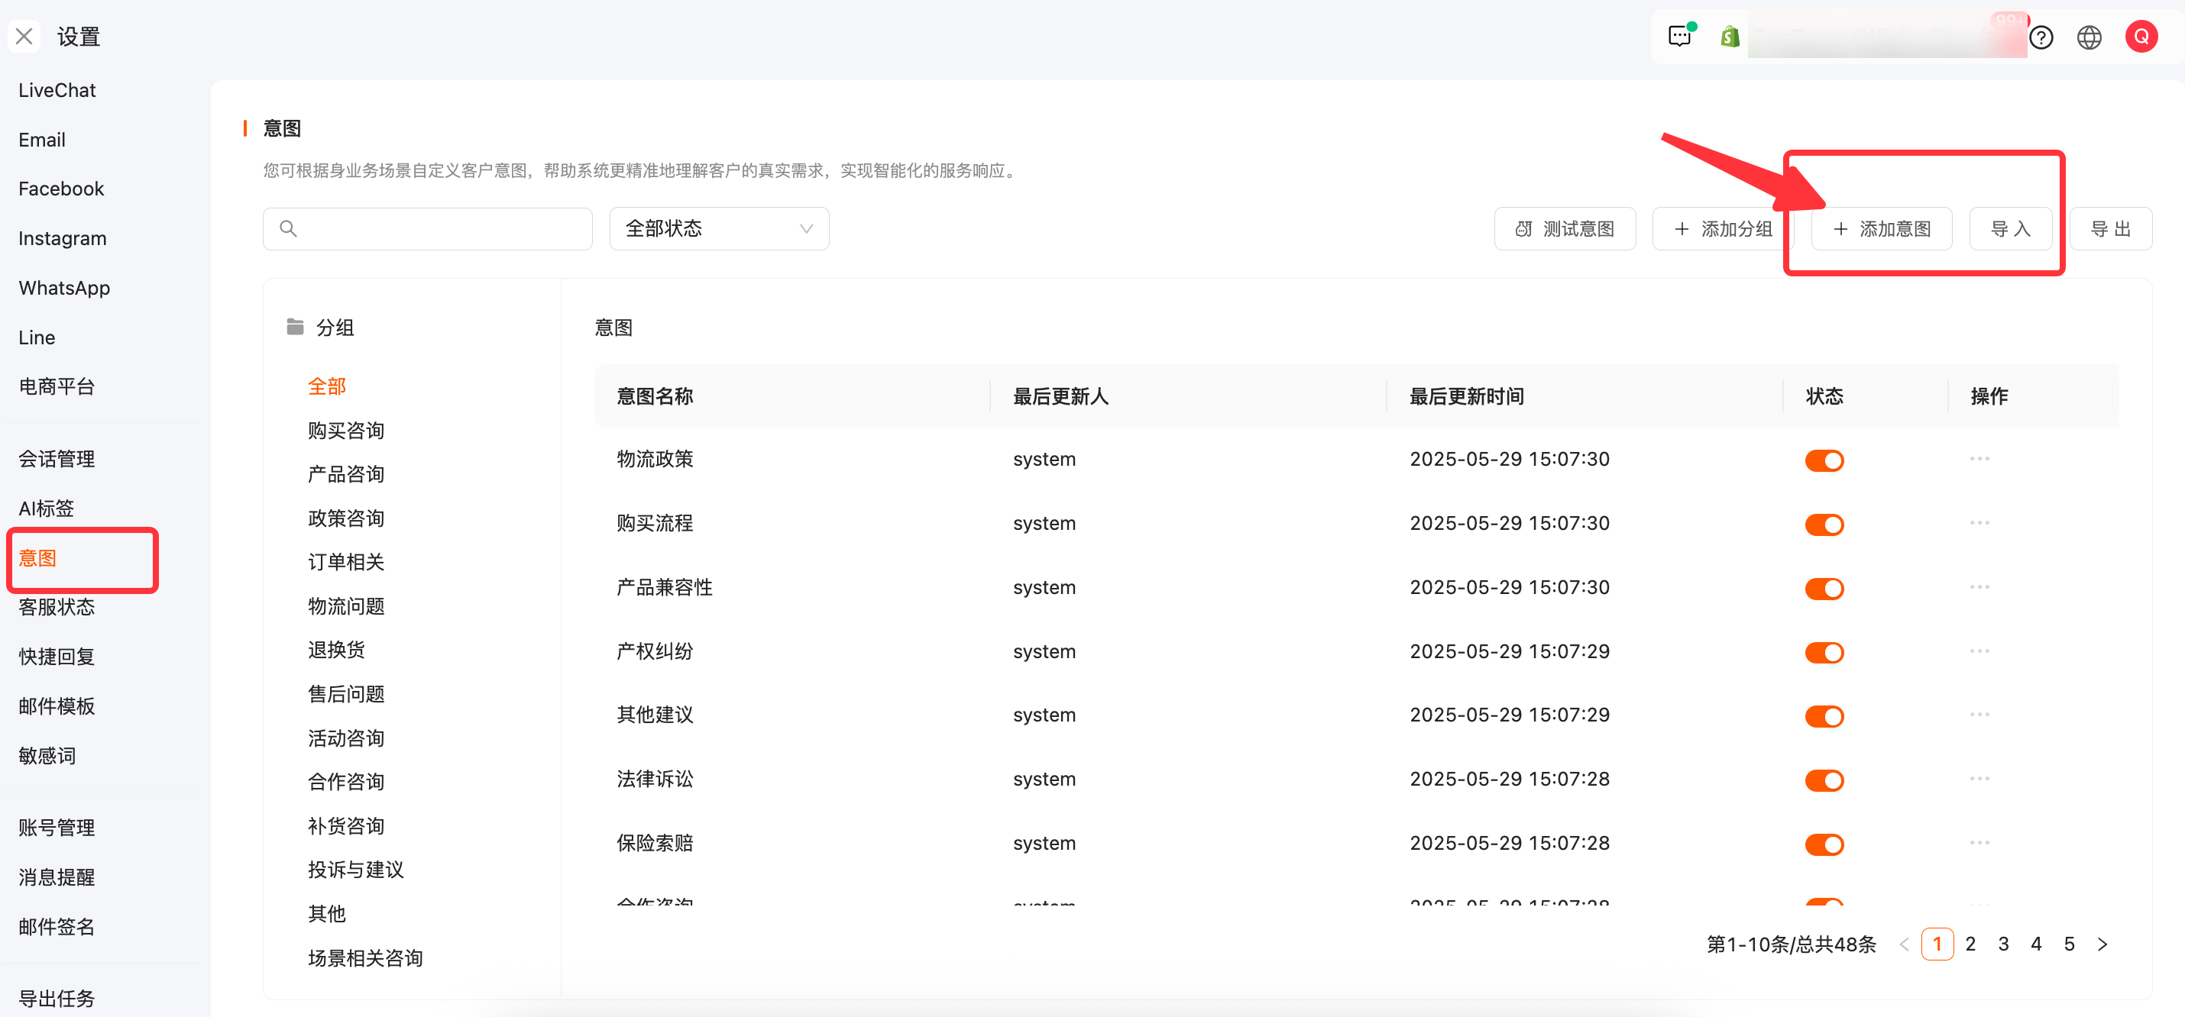This screenshot has height=1017, width=2185.
Task: Open 客服状态 in sidebar
Action: (57, 608)
